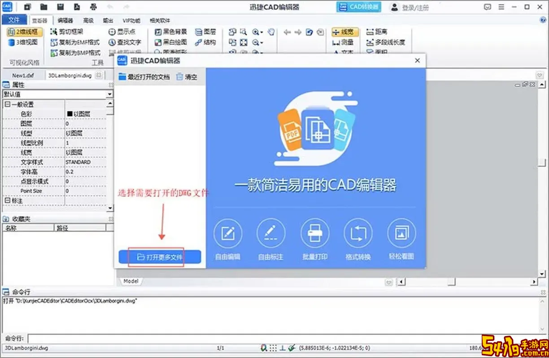Click the 自由标注 icon
549x358 pixels.
click(x=271, y=234)
